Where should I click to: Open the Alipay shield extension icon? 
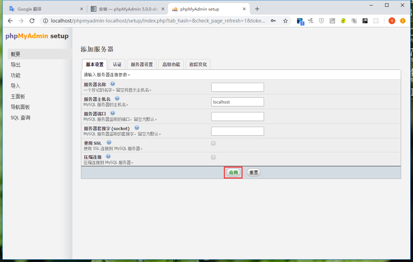321,21
